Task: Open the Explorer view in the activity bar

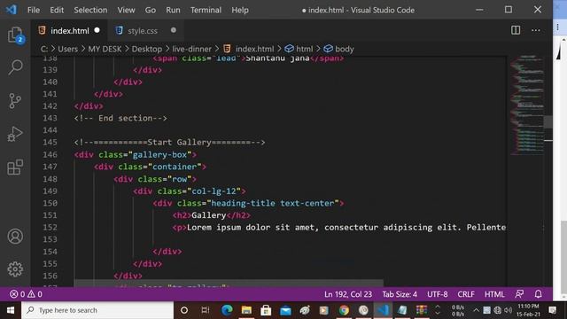Action: click(x=15, y=35)
